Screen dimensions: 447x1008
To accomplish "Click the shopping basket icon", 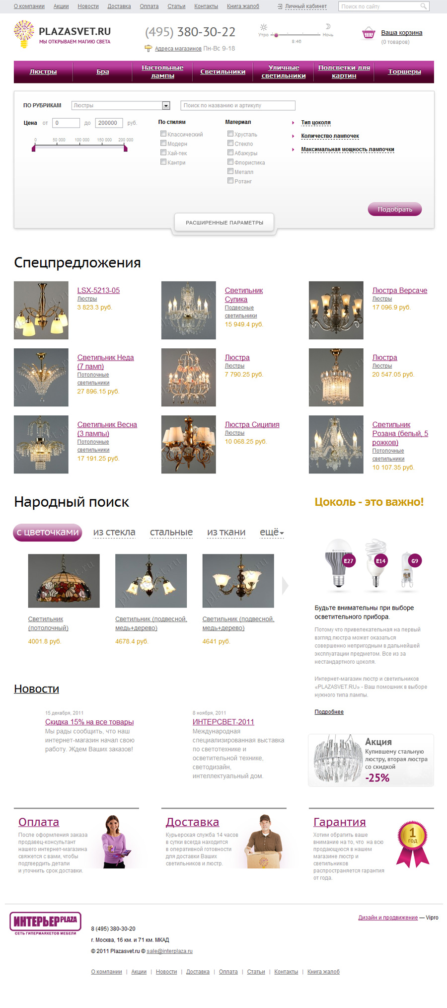I will (369, 33).
